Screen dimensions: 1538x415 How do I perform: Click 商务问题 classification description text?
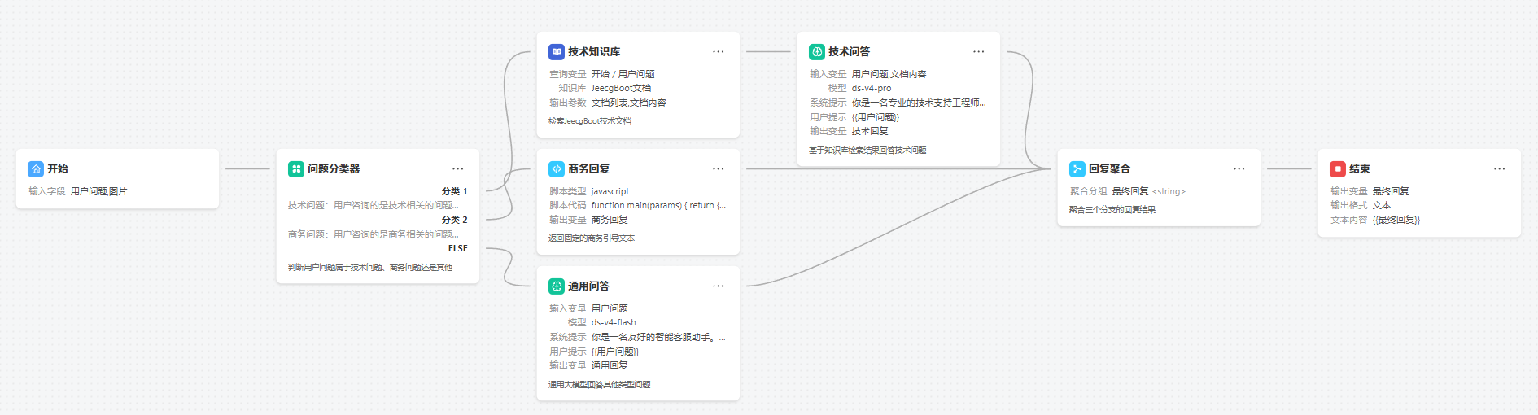pos(374,234)
